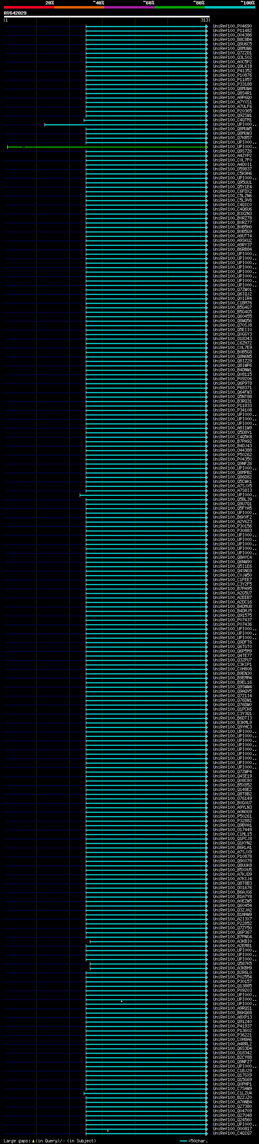Select the UniRef100_P41937 hit

[232, 1026]
